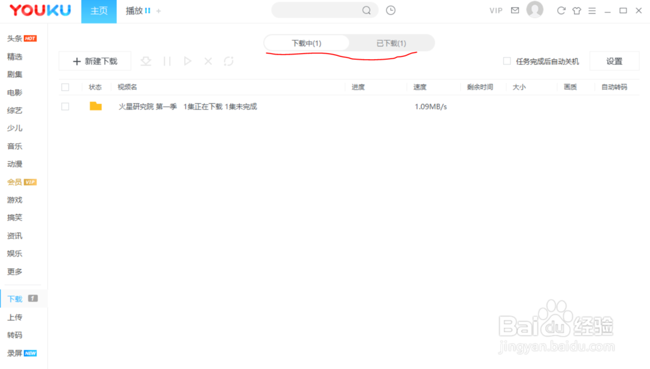Check the 火星研究院 row checkbox

click(x=65, y=107)
